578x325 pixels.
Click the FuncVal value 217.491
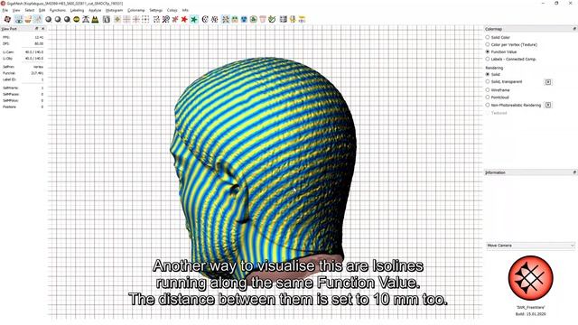pyautogui.click(x=37, y=73)
